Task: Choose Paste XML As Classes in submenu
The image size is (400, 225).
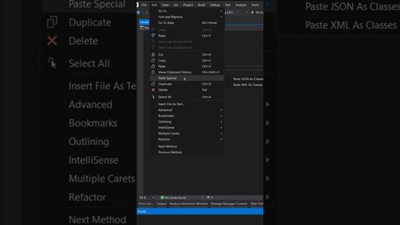Action: click(247, 85)
